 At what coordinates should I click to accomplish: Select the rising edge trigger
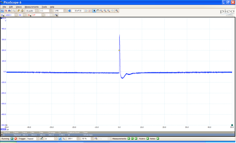click(x=60, y=139)
